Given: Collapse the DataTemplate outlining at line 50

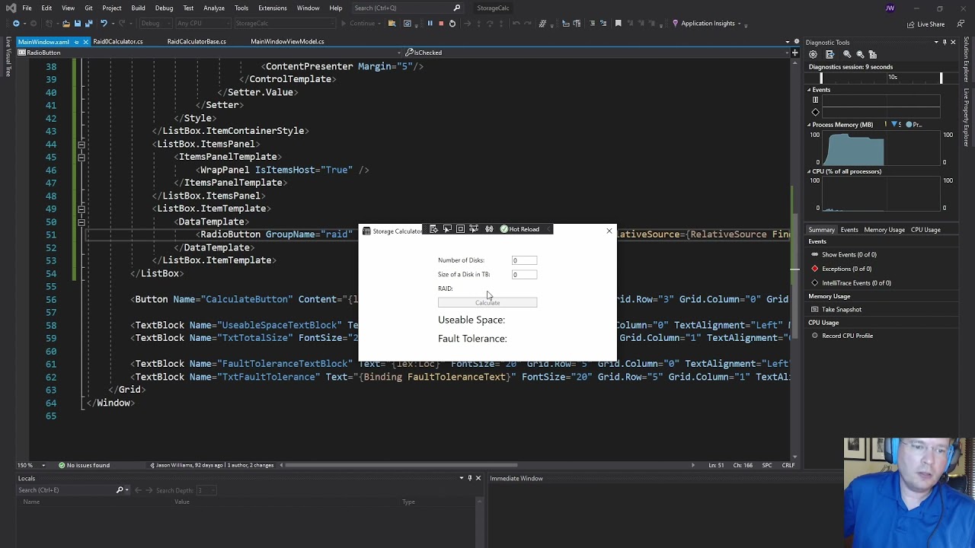Looking at the screenshot, I should 81,221.
